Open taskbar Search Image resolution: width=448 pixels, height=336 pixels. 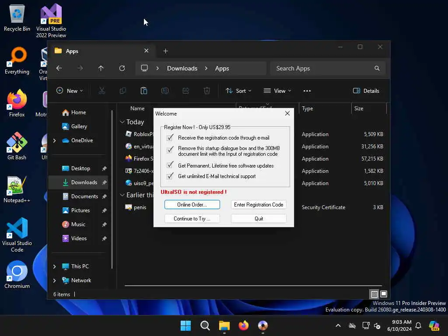pos(205,325)
